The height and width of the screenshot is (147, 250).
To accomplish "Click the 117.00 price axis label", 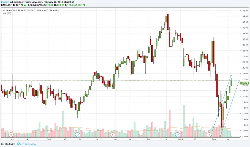I will pyautogui.click(x=245, y=114).
